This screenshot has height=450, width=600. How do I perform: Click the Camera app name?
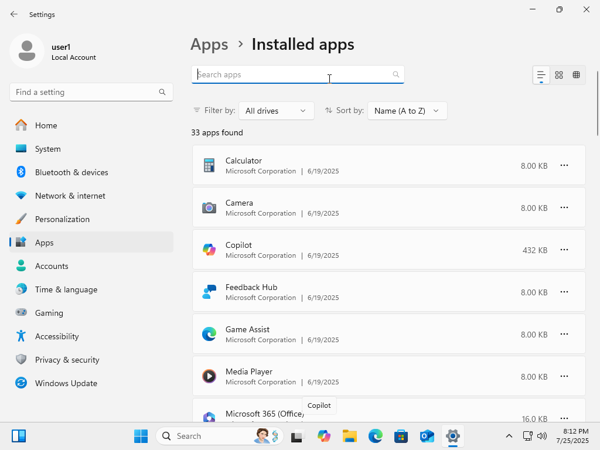(x=239, y=203)
